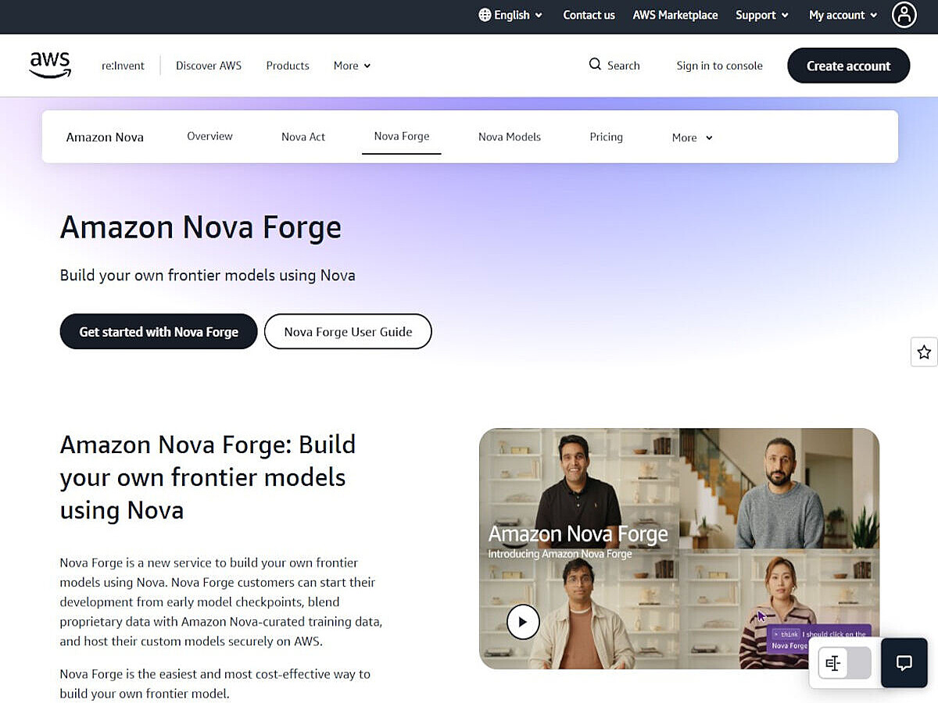
Task: Click the search magnifier icon
Action: [595, 64]
